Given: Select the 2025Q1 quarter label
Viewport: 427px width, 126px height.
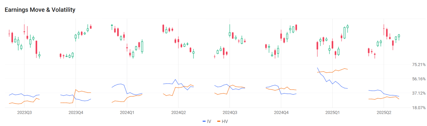Looking at the screenshot, I should coord(333,113).
